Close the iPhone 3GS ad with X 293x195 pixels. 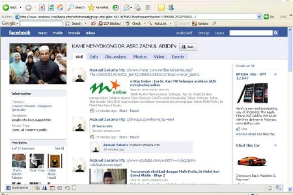click(275, 74)
